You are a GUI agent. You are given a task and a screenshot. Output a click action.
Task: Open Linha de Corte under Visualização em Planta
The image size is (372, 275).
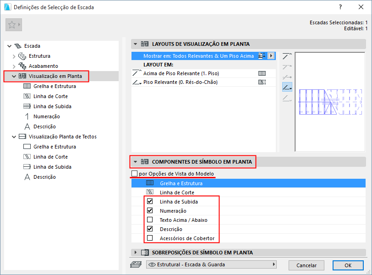pos(50,96)
